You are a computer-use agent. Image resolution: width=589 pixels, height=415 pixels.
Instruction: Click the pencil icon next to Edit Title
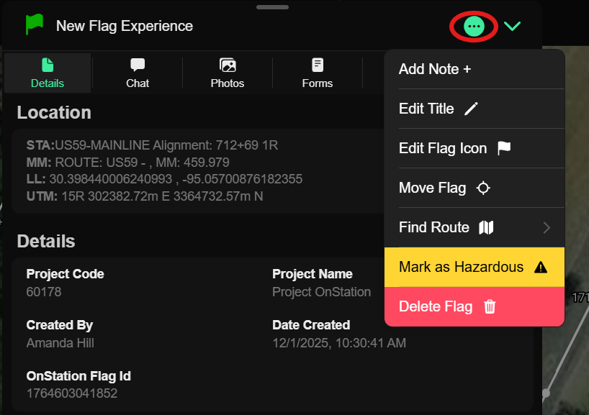click(x=471, y=109)
